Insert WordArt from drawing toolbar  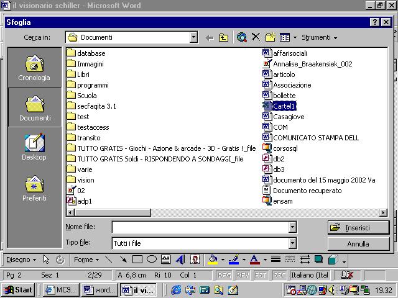180,260
